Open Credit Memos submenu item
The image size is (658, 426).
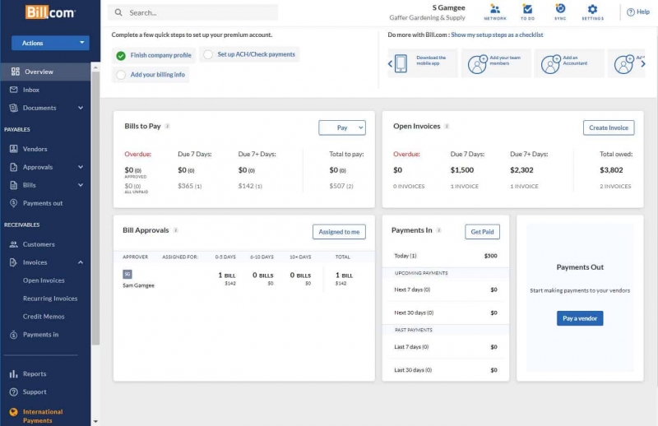(x=44, y=317)
